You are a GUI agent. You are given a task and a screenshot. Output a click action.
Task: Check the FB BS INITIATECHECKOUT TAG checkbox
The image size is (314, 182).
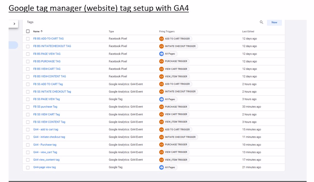pos(28,46)
